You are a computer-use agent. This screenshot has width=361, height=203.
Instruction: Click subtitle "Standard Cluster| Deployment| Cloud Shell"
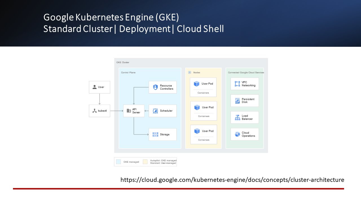[x=134, y=29]
